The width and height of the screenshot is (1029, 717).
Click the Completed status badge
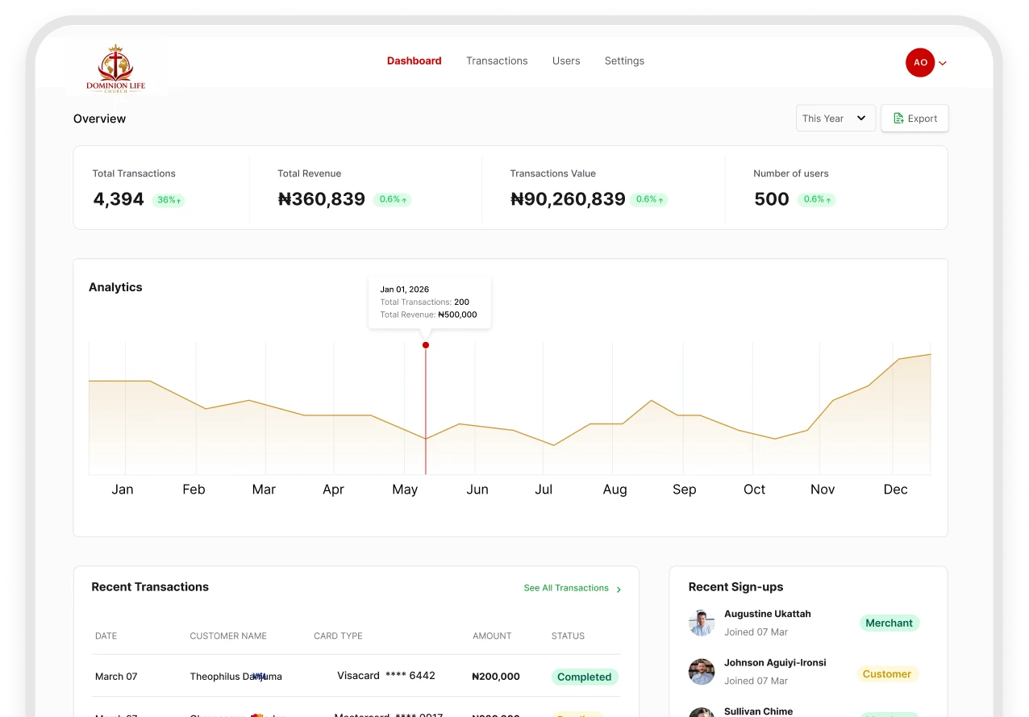point(585,677)
